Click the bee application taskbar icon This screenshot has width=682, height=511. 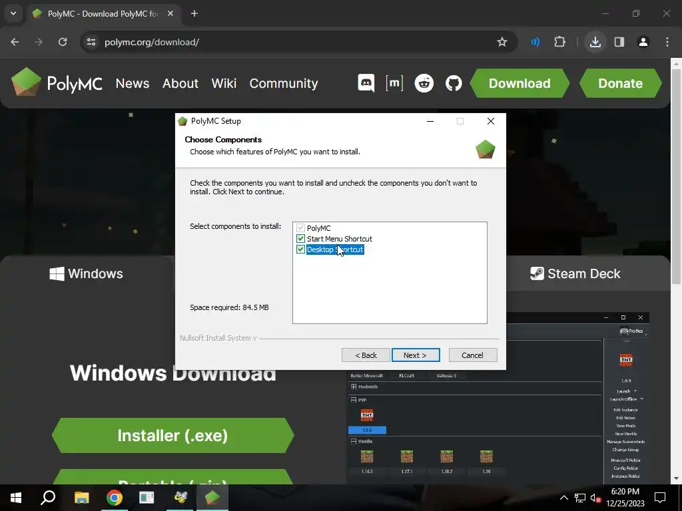coord(180,498)
